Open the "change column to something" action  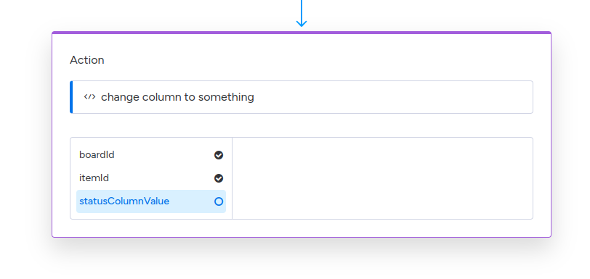302,97
